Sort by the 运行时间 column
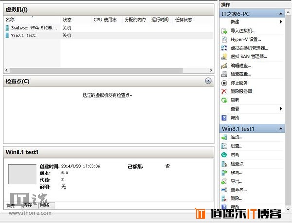Image resolution: width=292 pixels, height=223 pixels. (x=160, y=20)
